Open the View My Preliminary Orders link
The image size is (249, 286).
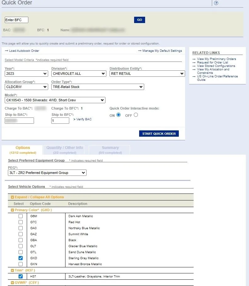click(x=216, y=59)
